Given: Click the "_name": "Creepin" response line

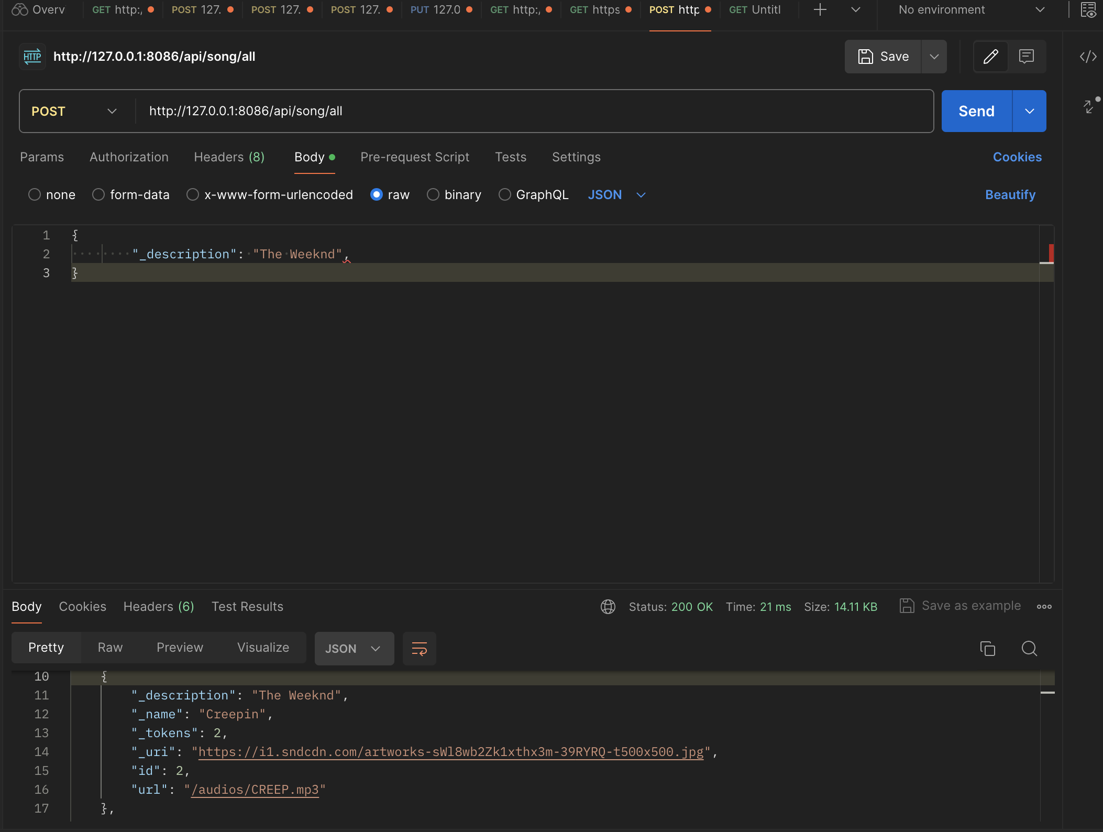Looking at the screenshot, I should (202, 714).
